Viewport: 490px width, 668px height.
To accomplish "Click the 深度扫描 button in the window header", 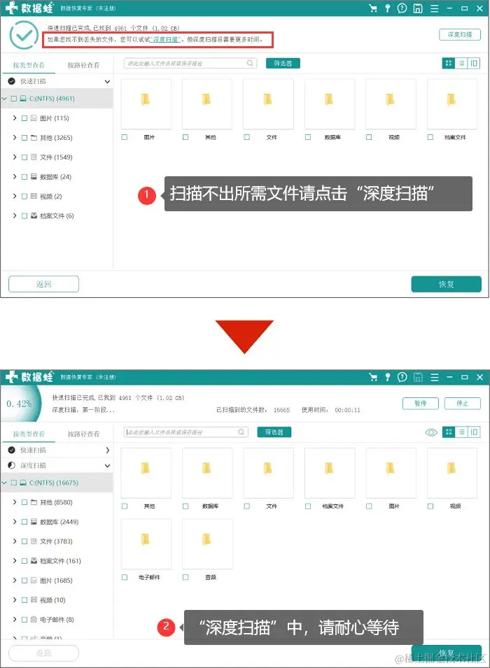I will coord(460,34).
